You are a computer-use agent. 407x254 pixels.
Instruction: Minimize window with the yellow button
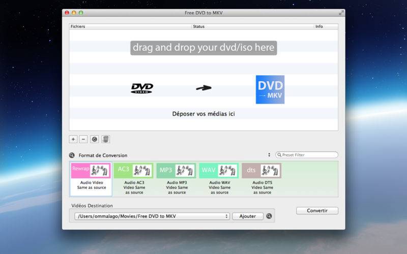74,13
